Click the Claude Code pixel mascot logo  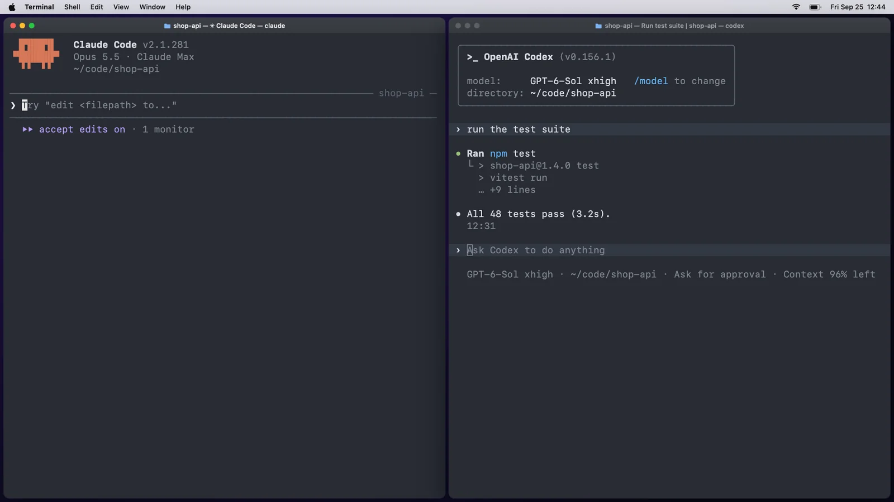pos(36,54)
